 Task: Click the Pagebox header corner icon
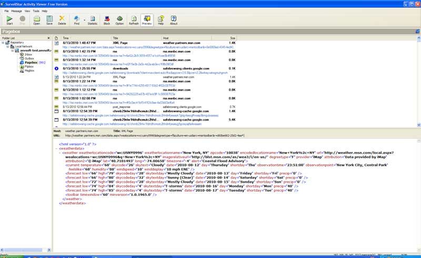tap(417, 32)
